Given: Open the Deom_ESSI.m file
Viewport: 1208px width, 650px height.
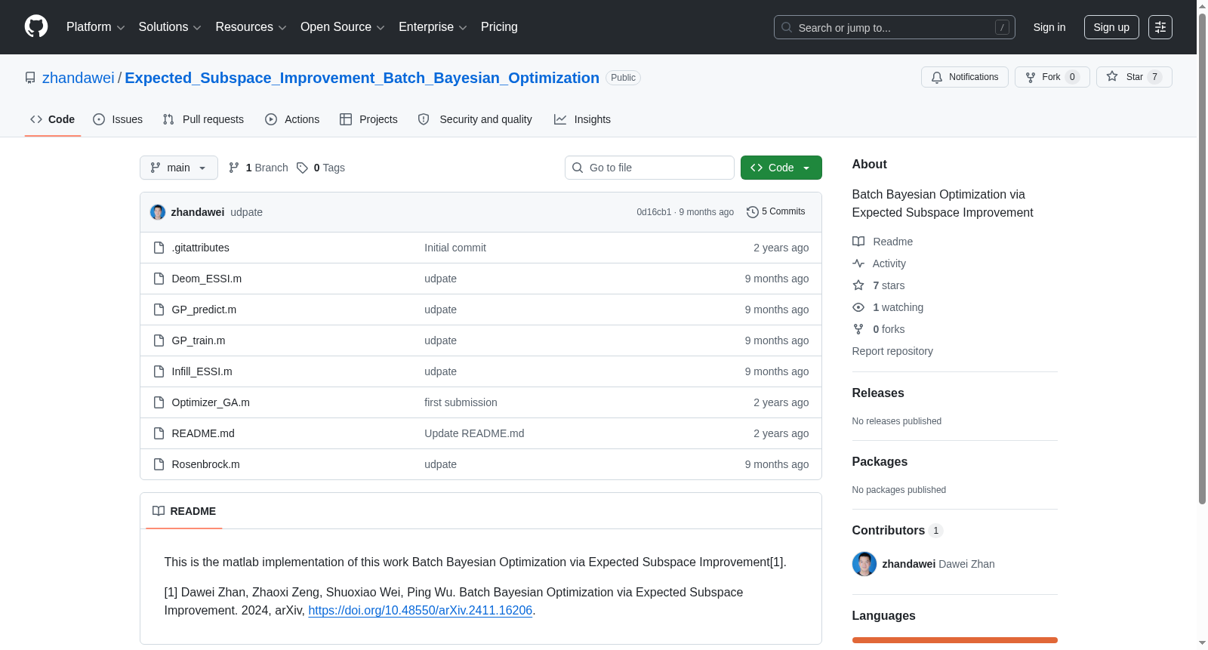Looking at the screenshot, I should click(x=207, y=279).
